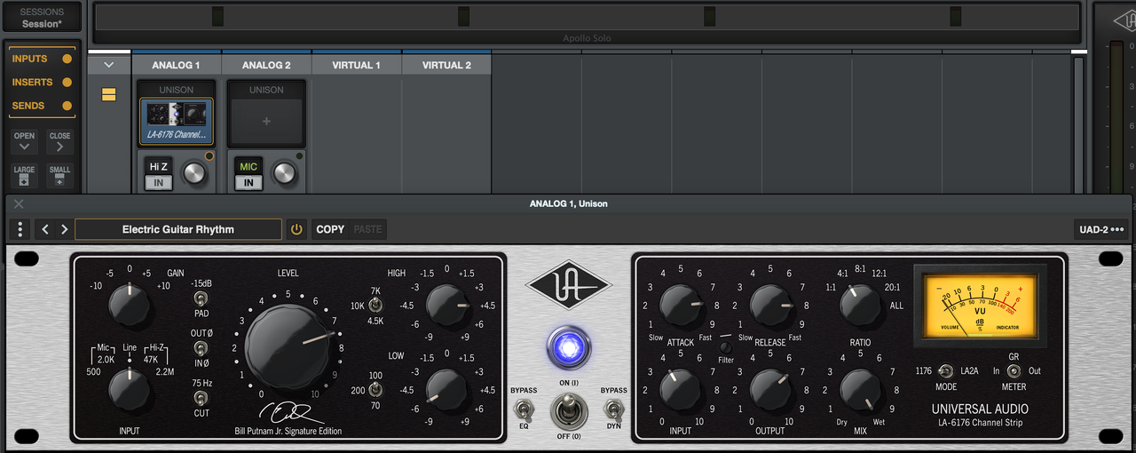
Task: Click the compressor INPUT knob
Action: click(x=681, y=390)
